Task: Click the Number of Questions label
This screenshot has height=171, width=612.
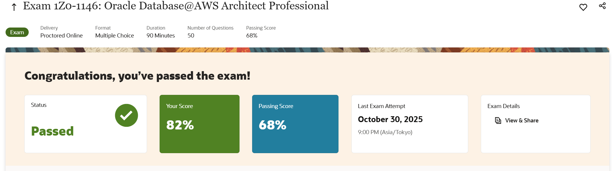Action: (x=210, y=28)
